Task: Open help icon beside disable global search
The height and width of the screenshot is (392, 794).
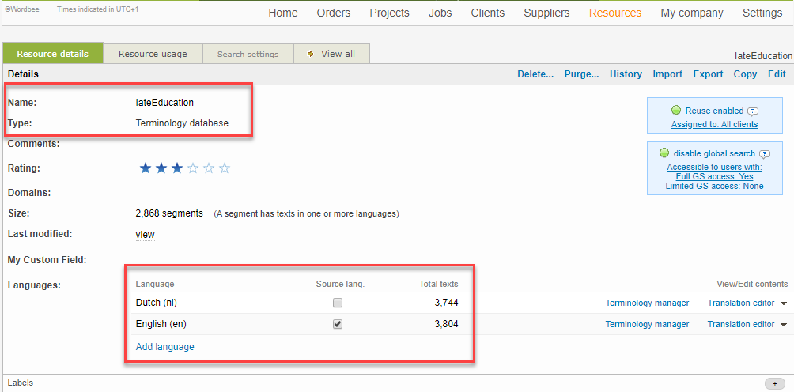Action: (765, 154)
